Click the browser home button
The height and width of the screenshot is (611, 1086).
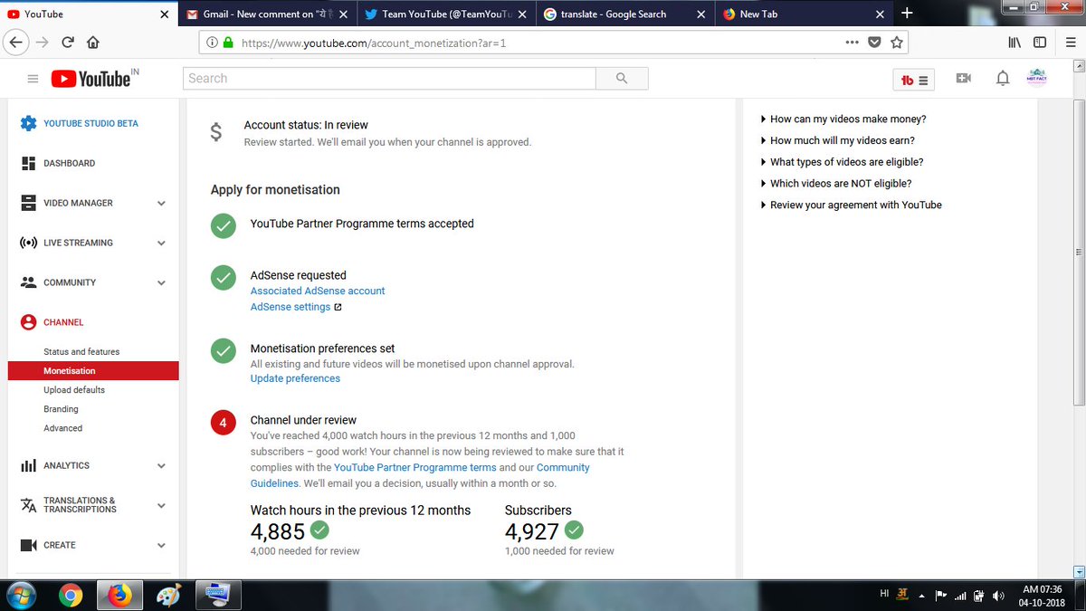coord(93,42)
